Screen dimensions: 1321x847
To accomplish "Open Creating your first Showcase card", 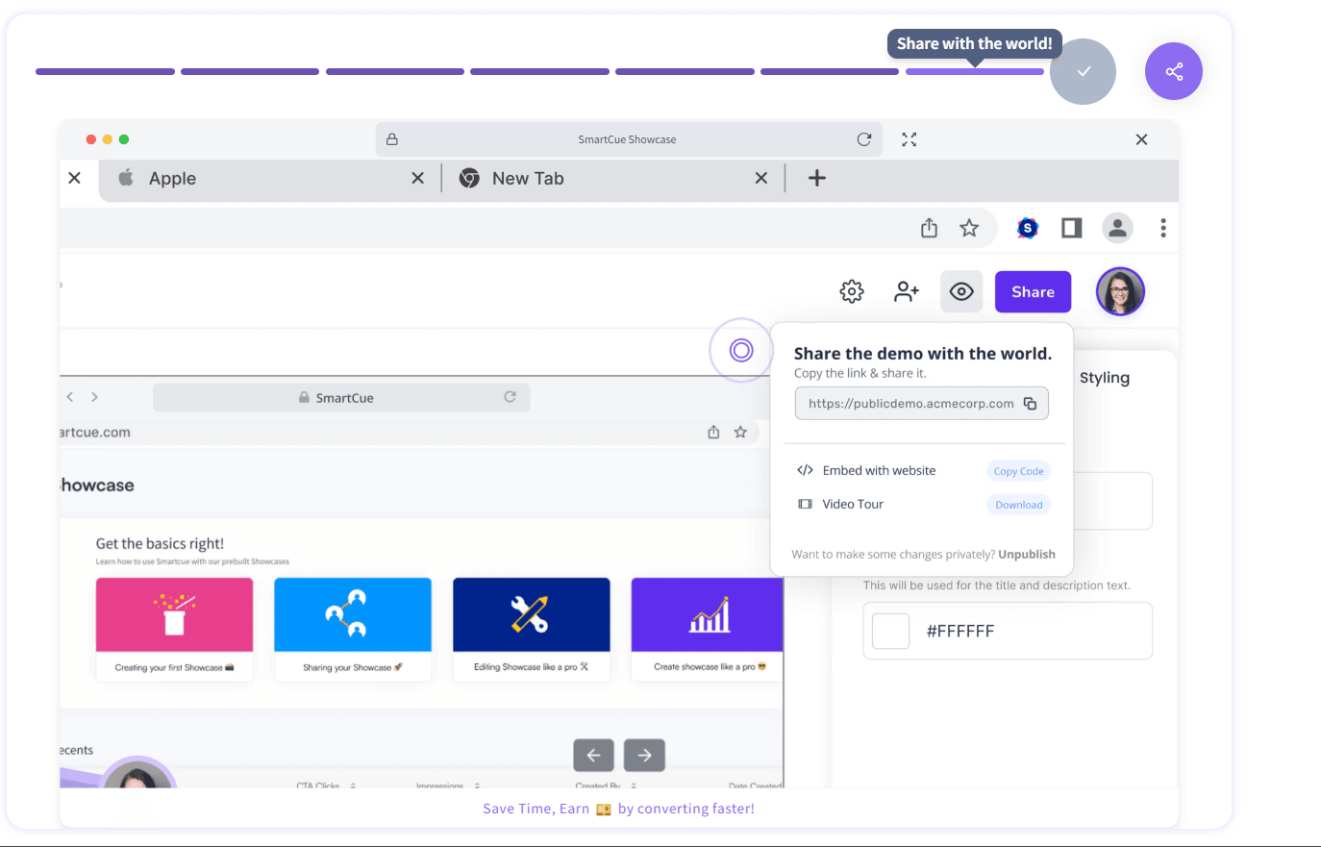I will 174,629.
